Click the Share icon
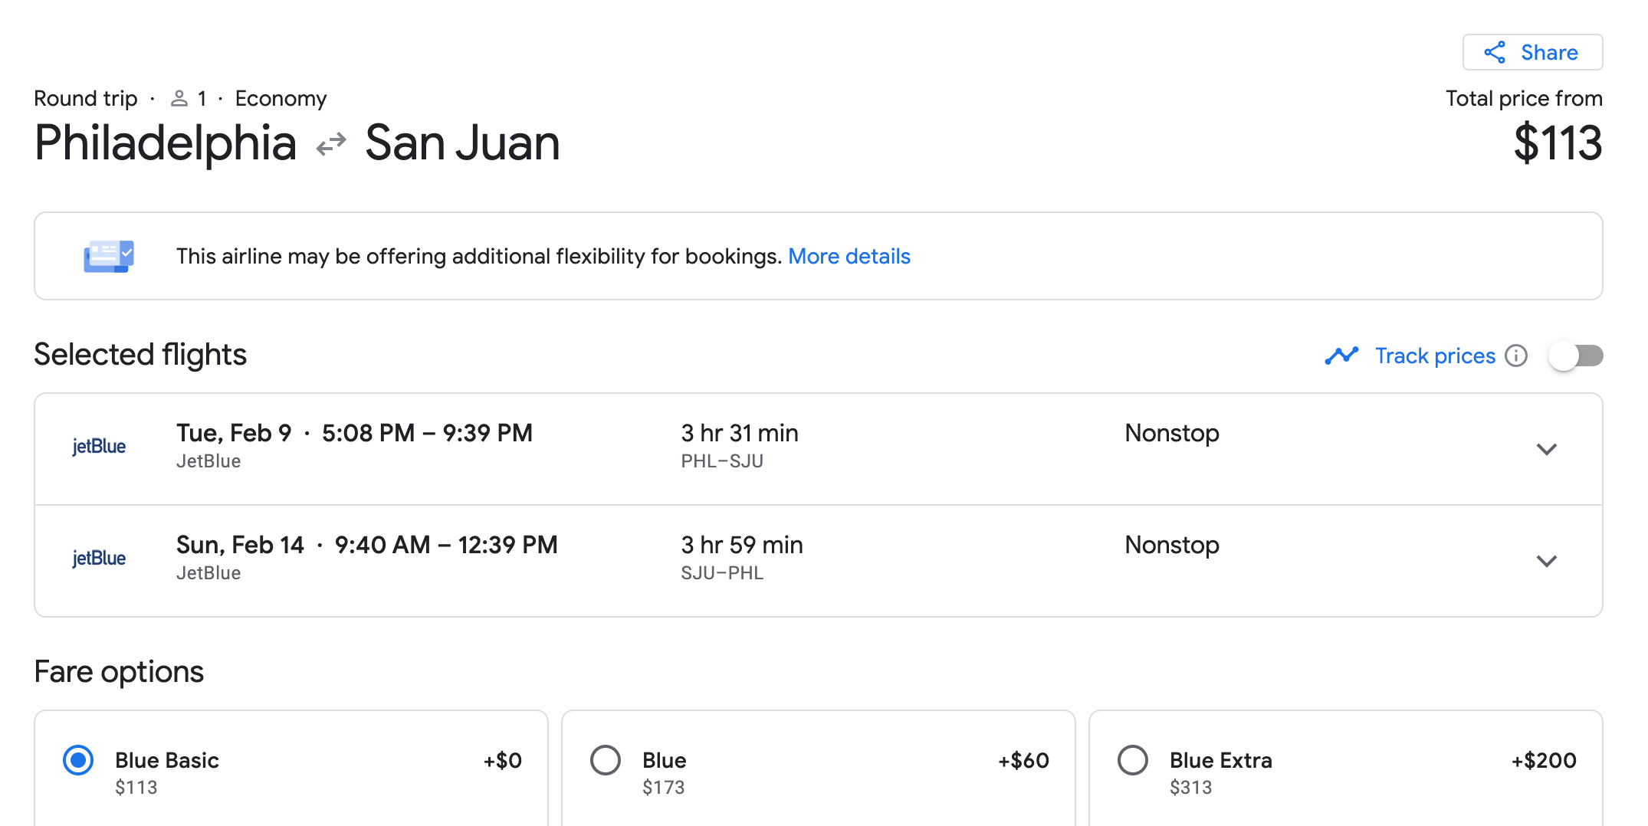 click(x=1495, y=52)
